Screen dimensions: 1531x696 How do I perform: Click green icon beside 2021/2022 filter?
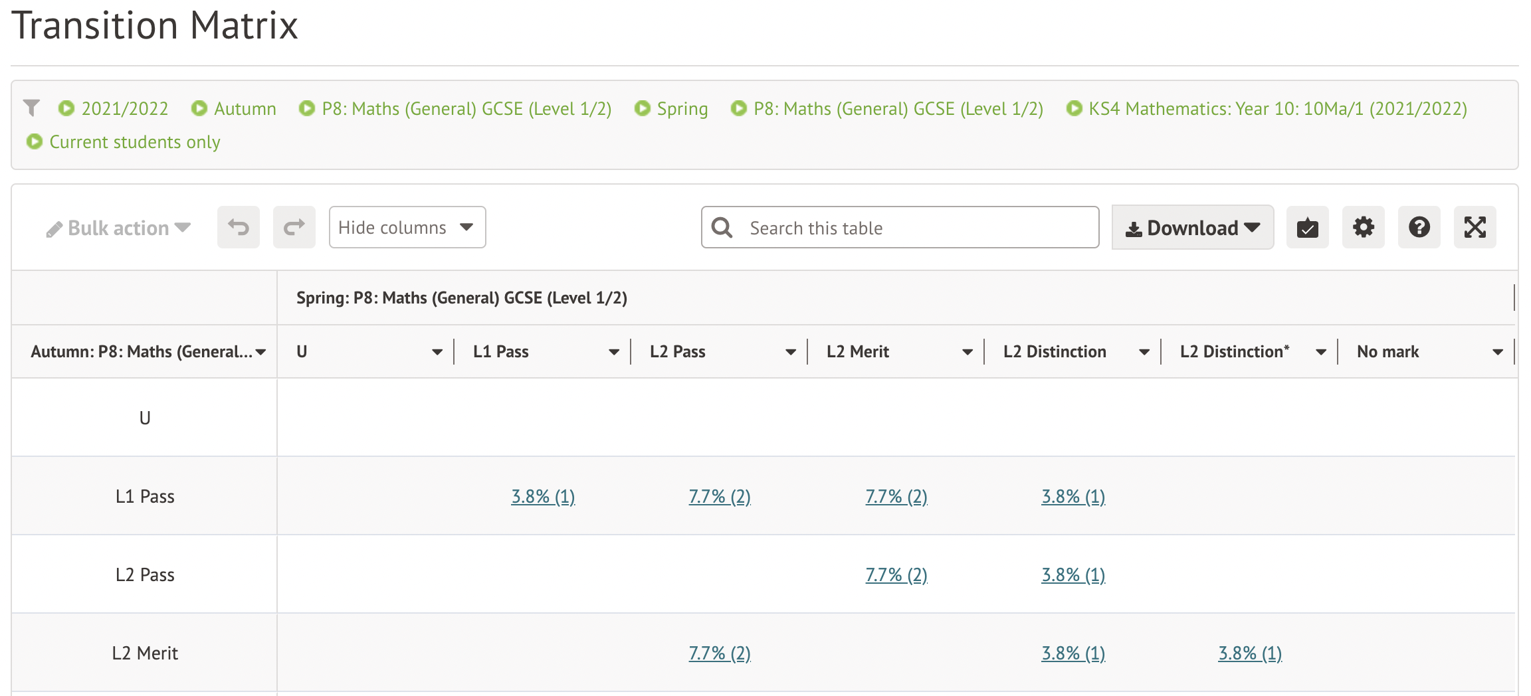point(66,108)
